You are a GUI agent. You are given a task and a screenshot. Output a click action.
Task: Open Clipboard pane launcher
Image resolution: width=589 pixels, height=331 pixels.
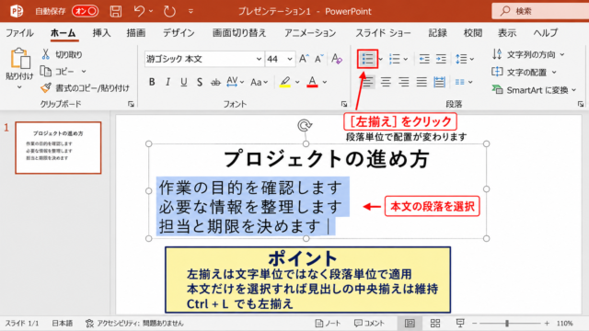[x=131, y=104]
